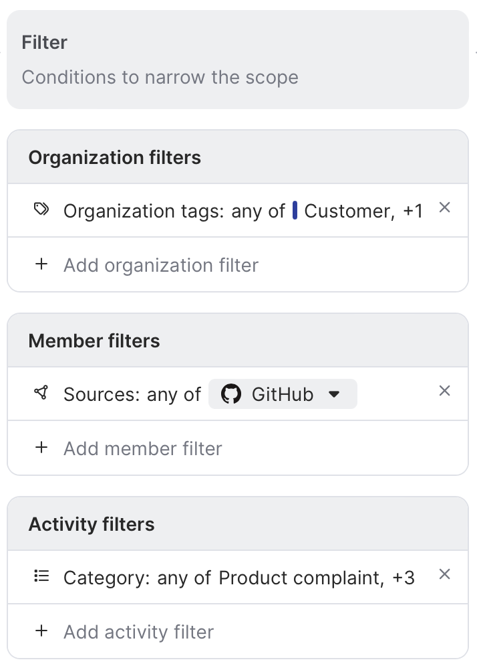The image size is (477, 670).
Task: Open the Product complaint, +3 category selection
Action: 317,578
